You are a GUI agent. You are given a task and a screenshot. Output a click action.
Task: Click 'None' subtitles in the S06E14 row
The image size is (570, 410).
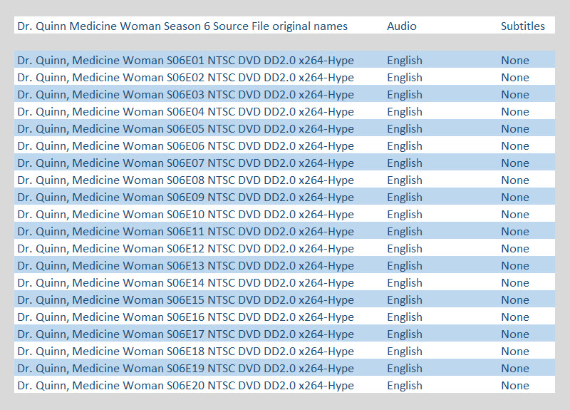pos(515,282)
